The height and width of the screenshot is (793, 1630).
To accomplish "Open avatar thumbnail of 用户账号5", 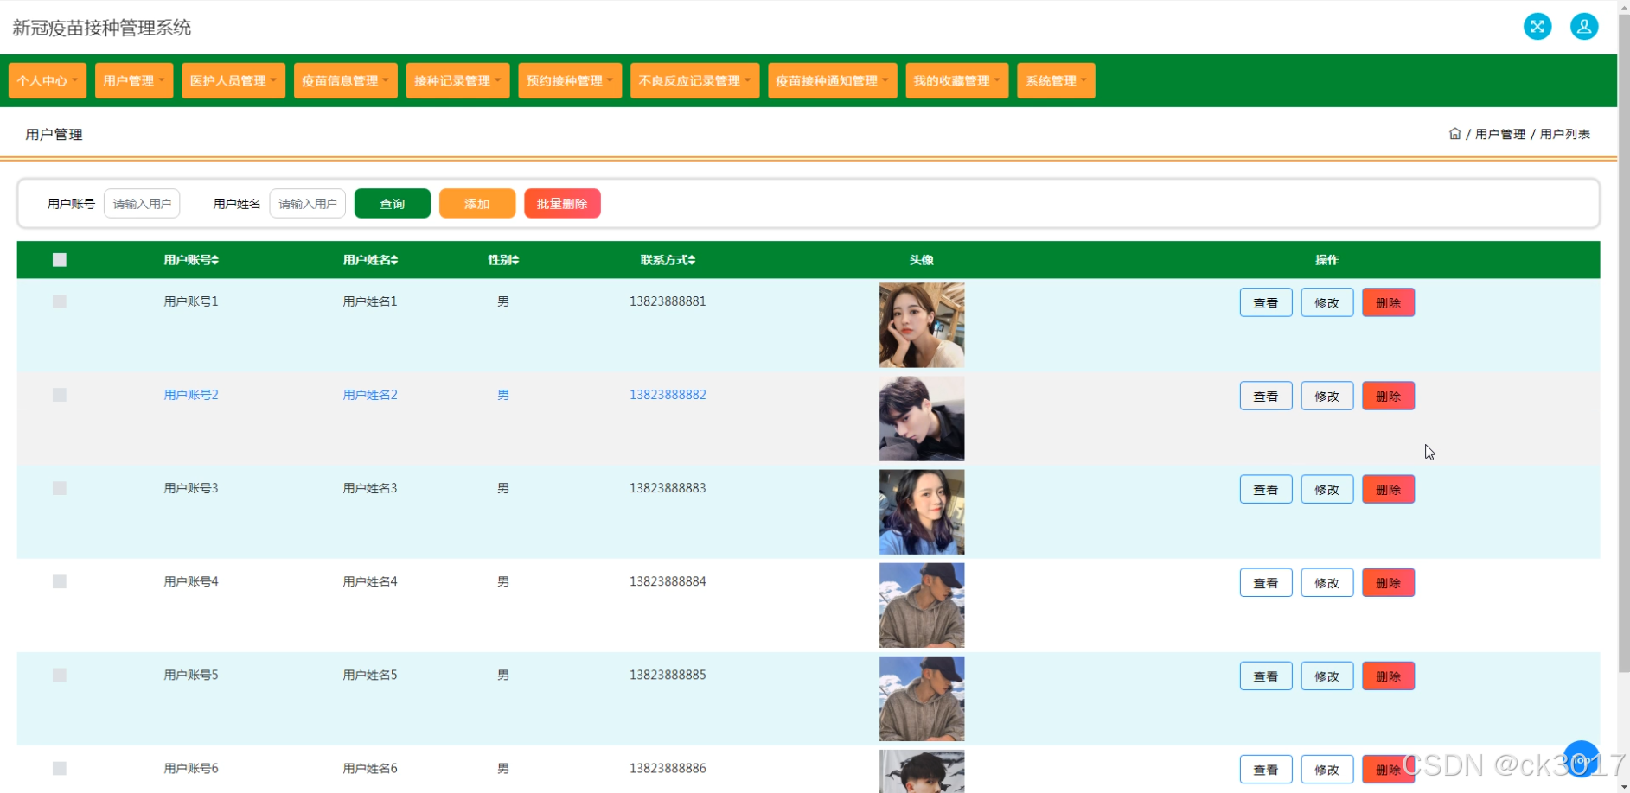I will coord(922,698).
